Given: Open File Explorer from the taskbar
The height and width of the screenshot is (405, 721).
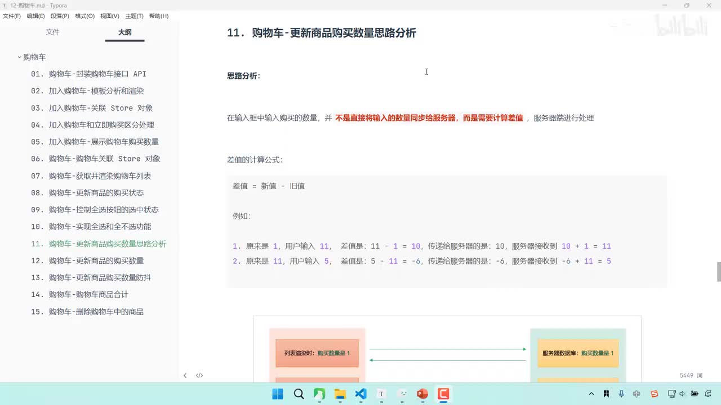Looking at the screenshot, I should pos(340,394).
